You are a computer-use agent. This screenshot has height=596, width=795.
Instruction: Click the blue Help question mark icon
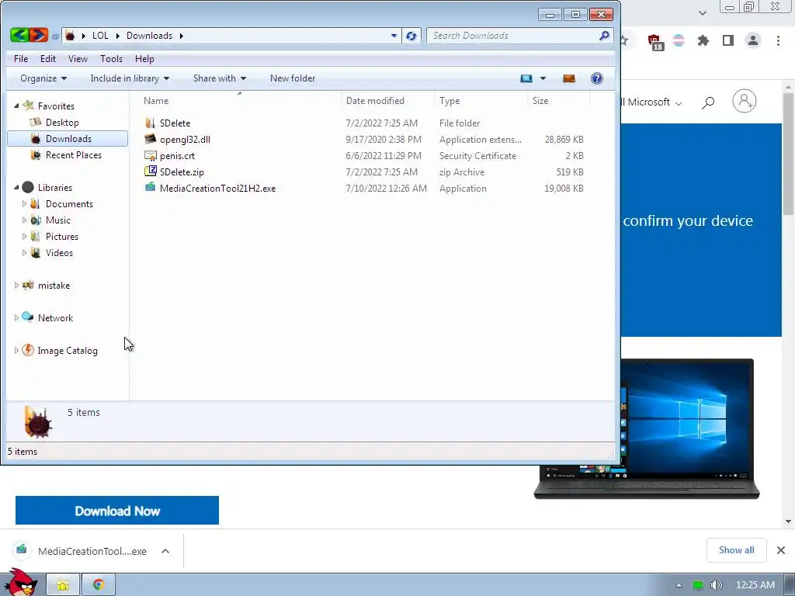597,78
